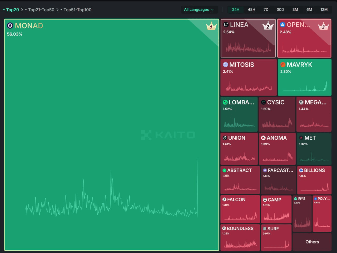Switch to the 3M time range
This screenshot has height=253, width=337.
(x=295, y=9)
